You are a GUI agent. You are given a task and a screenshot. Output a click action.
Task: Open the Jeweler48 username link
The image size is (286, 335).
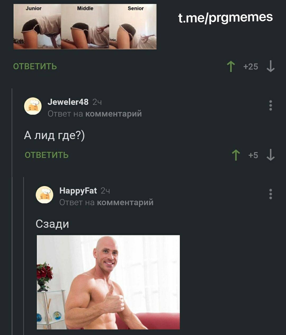click(68, 102)
